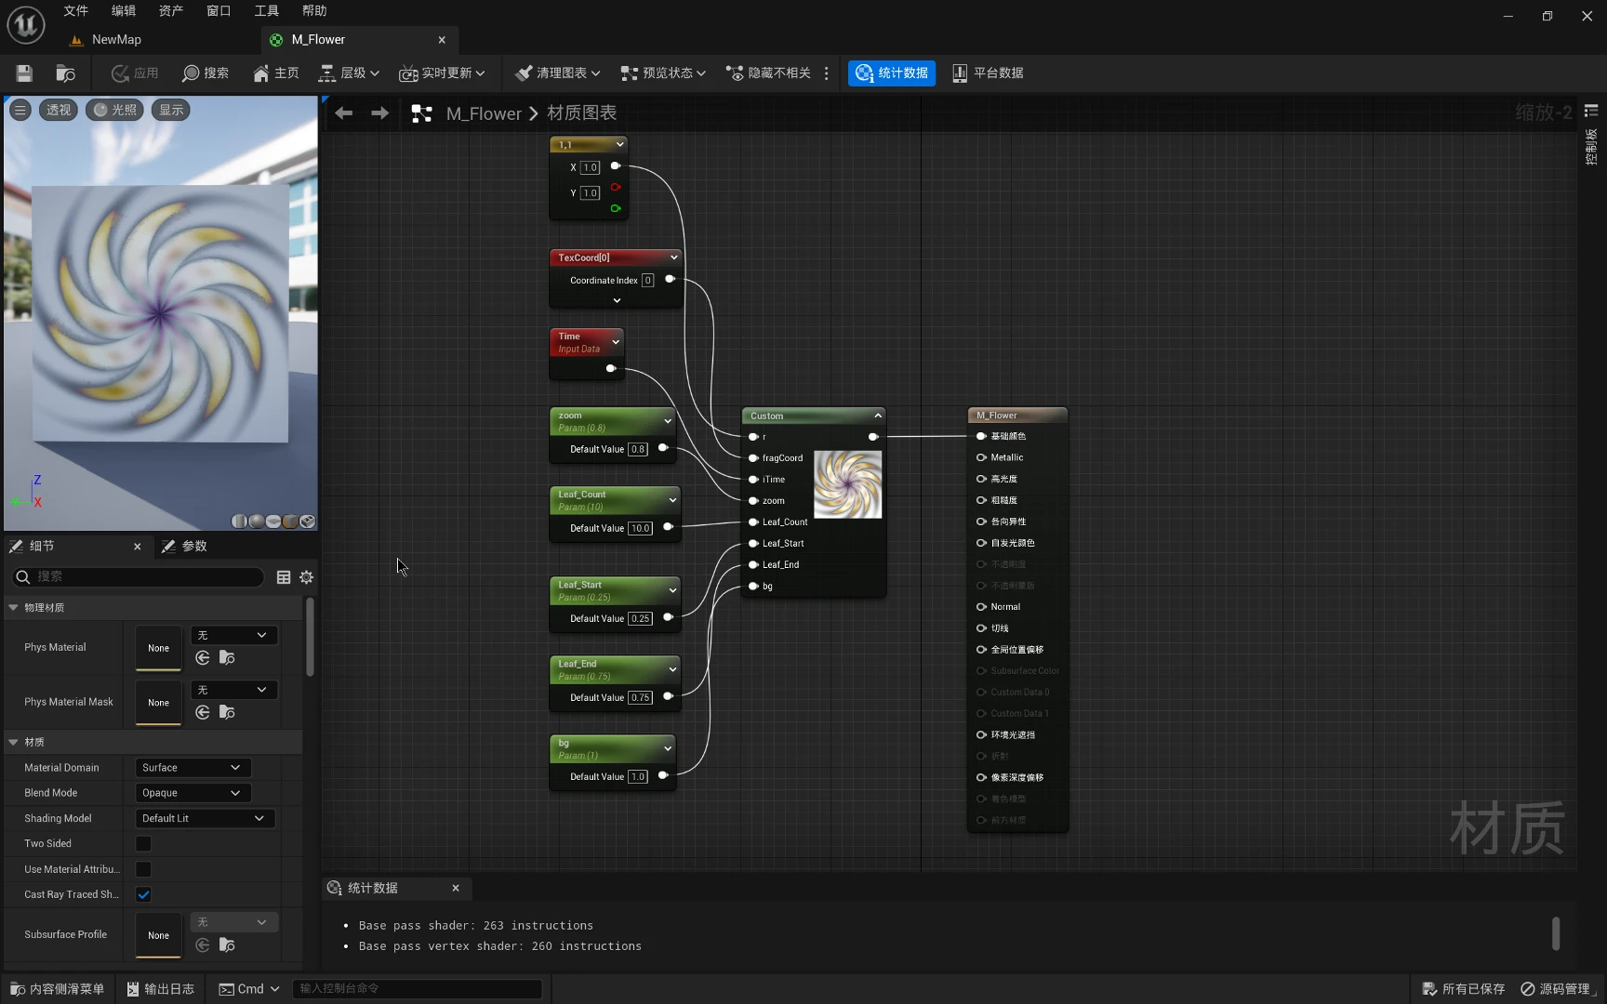Uncheck Cast Ray Traced Shadows

(143, 894)
